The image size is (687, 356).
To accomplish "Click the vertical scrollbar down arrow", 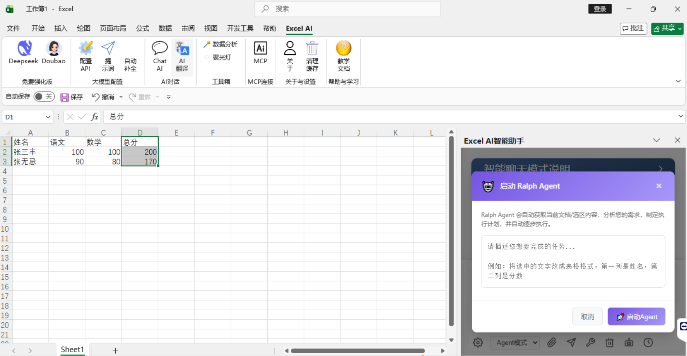I will point(451,340).
